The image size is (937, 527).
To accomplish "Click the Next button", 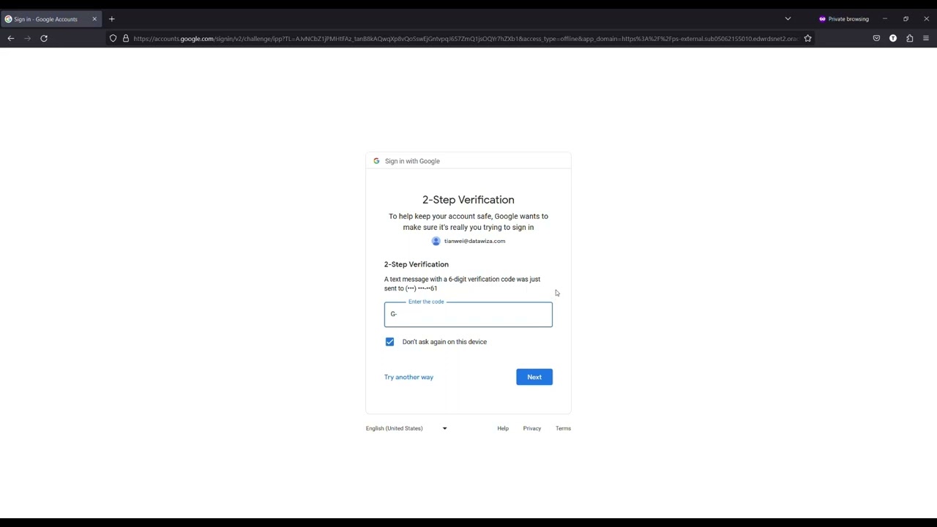I will [x=534, y=377].
